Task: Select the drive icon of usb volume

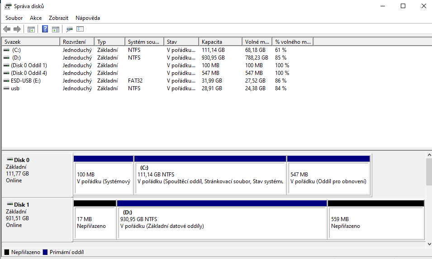Action: (x=6, y=88)
